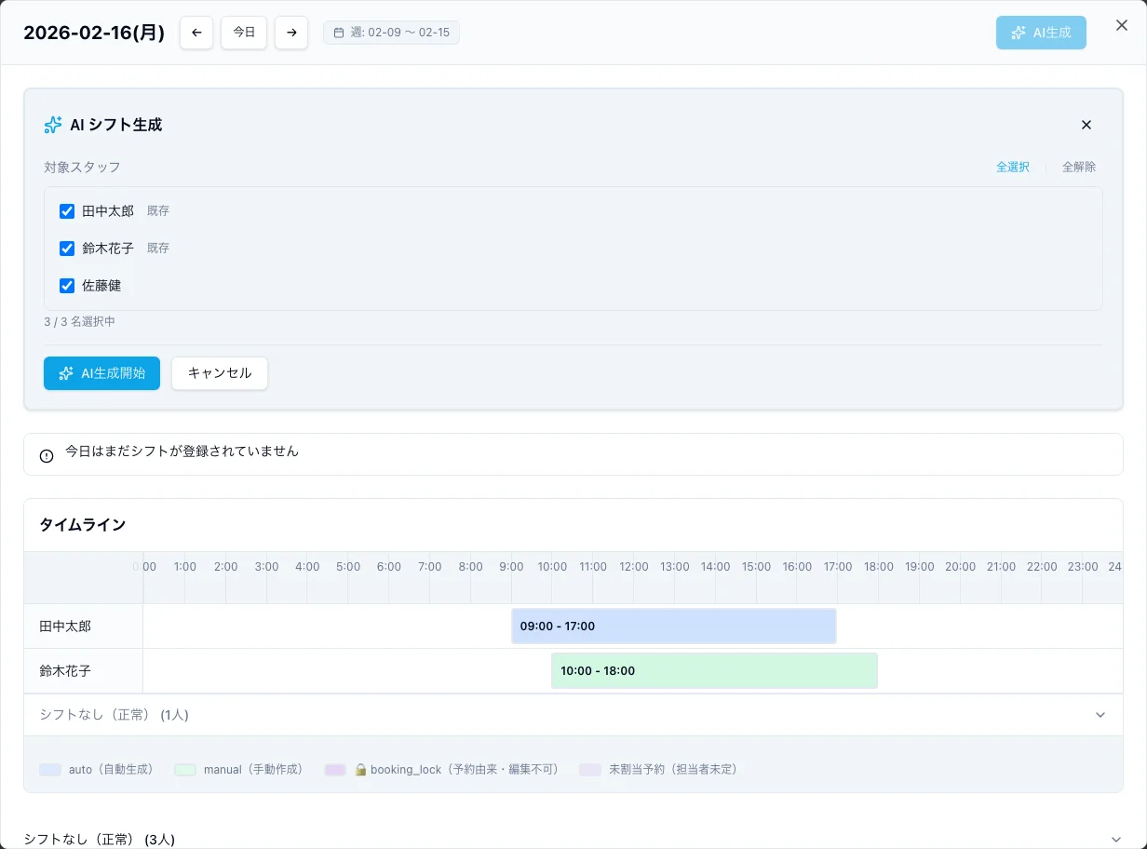Screen dimensions: 1147x849
Task: Go to next day with right arrow
Action: point(291,33)
